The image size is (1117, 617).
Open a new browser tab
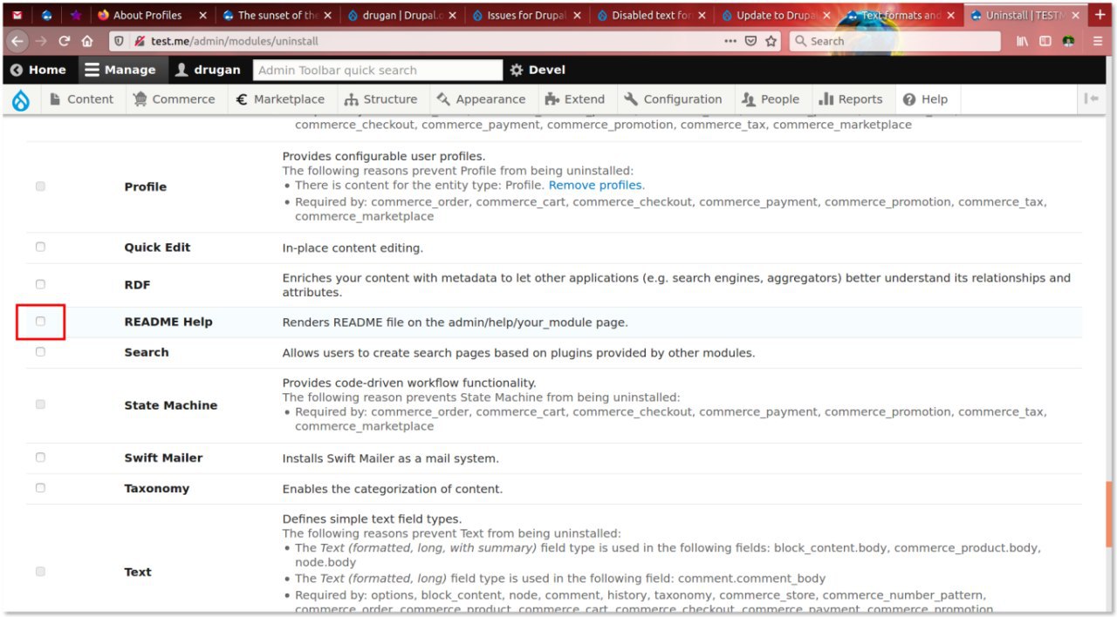pos(1100,16)
